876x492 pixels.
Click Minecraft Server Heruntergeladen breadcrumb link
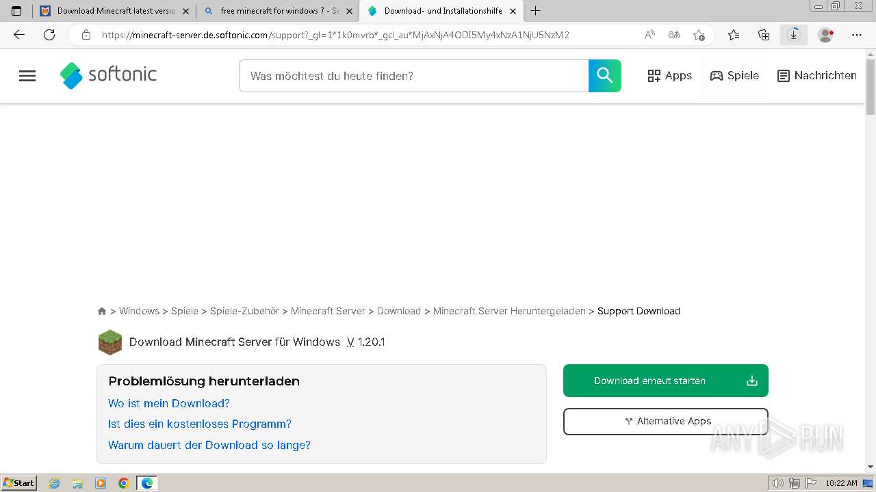pos(509,311)
